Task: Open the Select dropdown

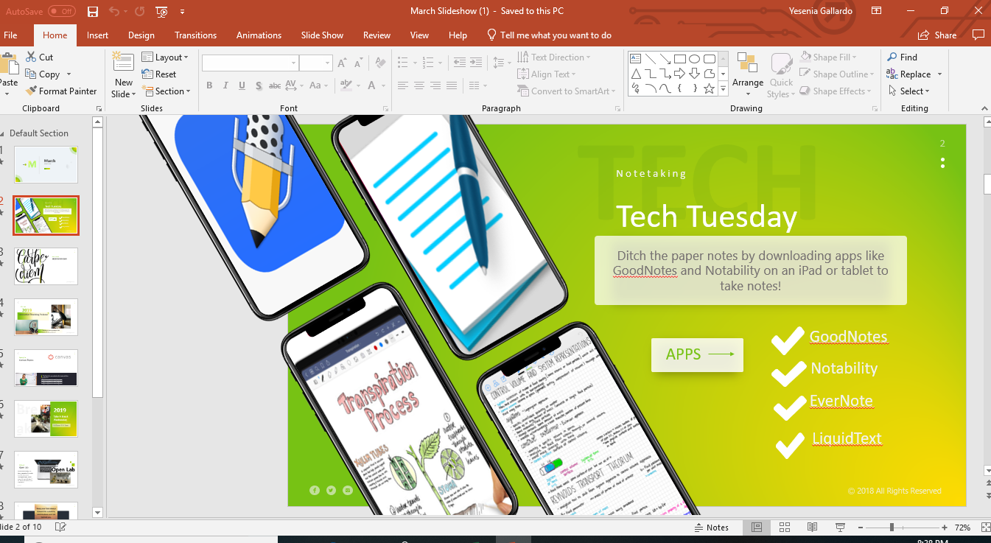Action: point(908,91)
